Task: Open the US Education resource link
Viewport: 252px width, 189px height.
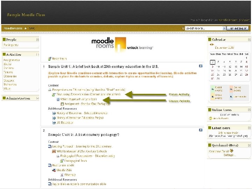Action: click(65, 122)
